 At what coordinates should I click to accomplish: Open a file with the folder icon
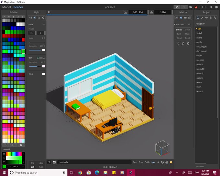tap(191, 7)
